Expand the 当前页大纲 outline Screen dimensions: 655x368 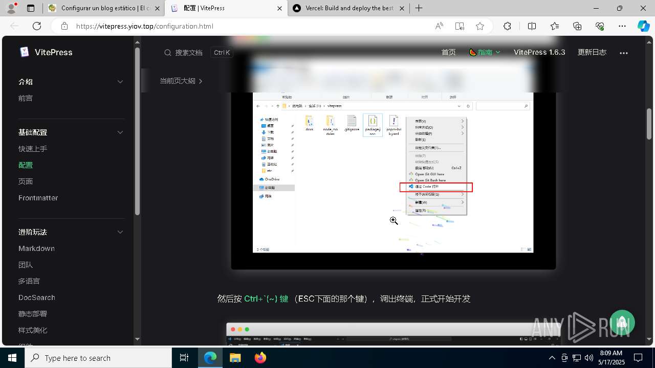[181, 81]
